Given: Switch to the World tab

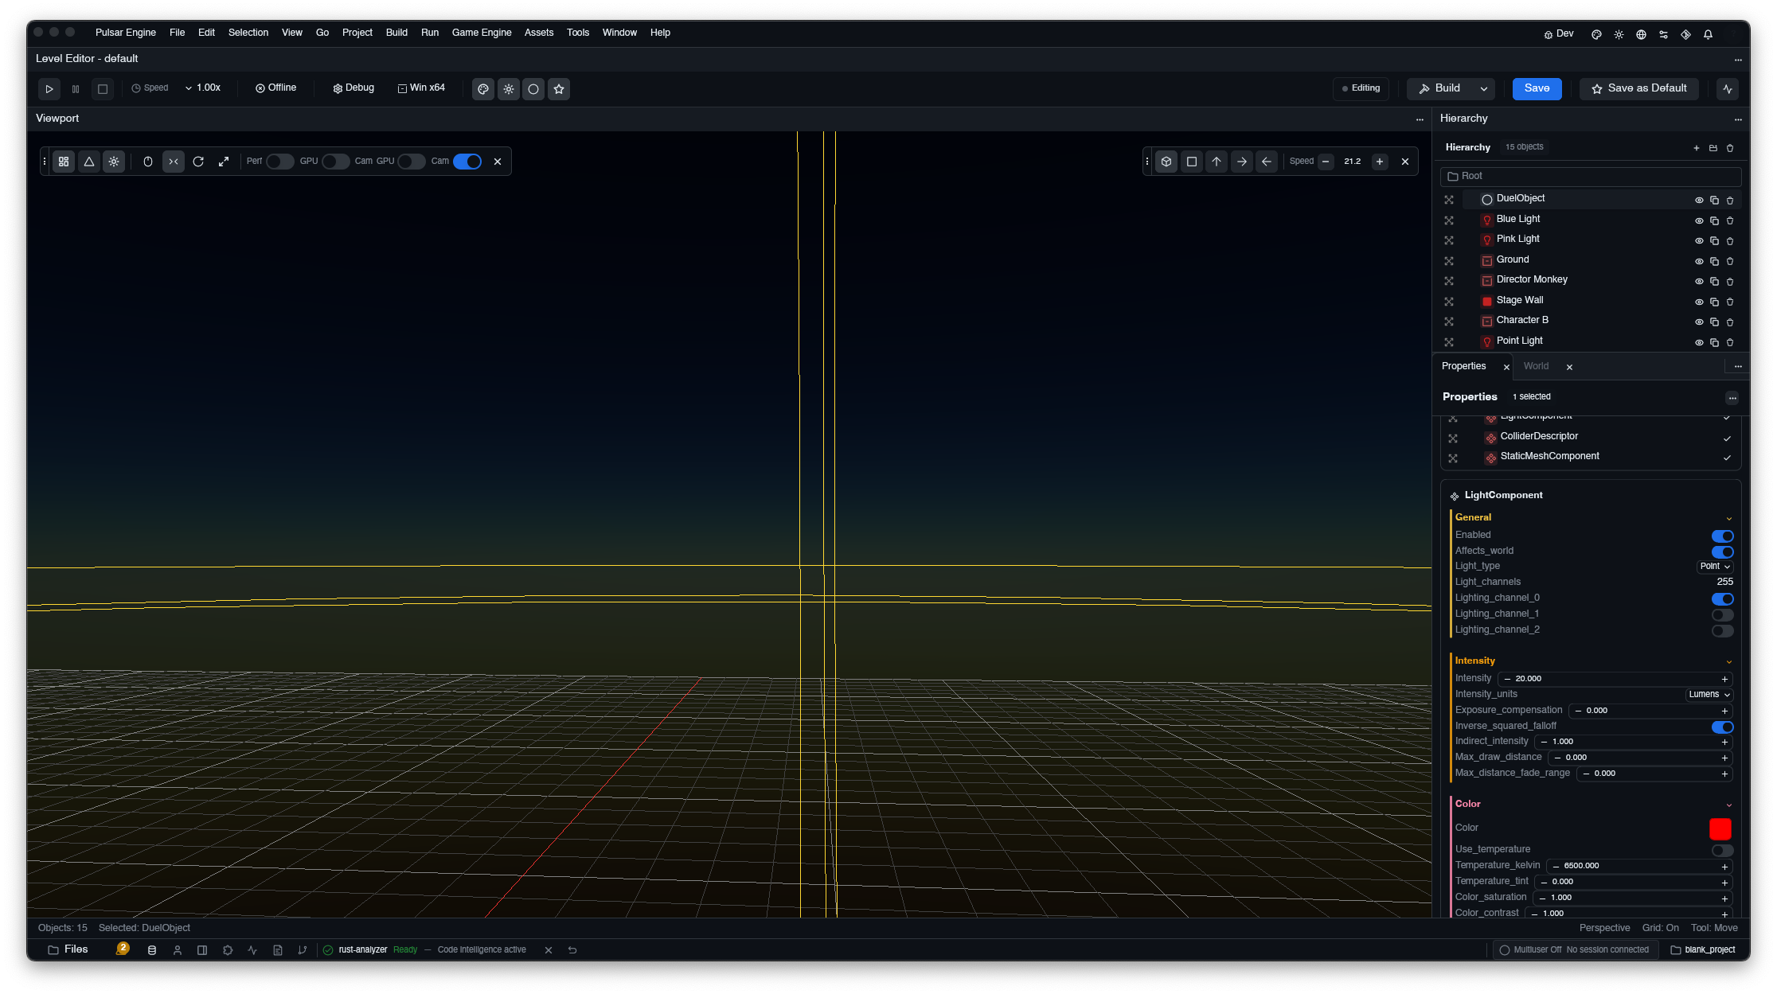Looking at the screenshot, I should click(x=1536, y=366).
